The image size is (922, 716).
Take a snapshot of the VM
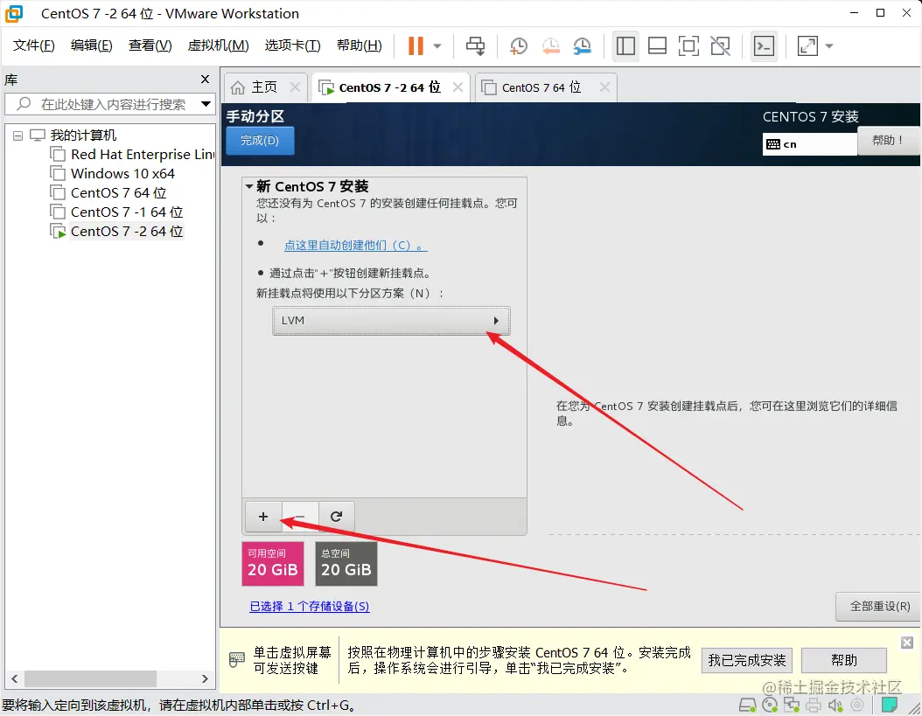point(518,45)
